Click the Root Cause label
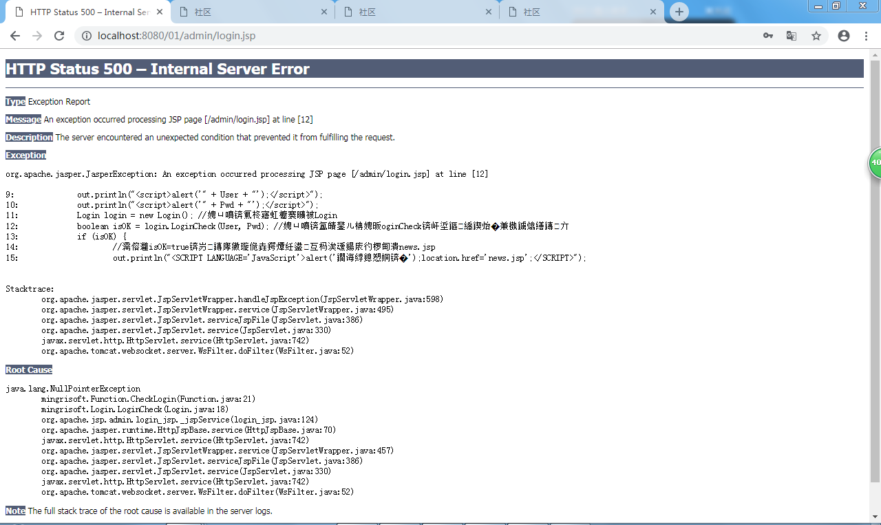The height and width of the screenshot is (525, 881). pyautogui.click(x=29, y=370)
